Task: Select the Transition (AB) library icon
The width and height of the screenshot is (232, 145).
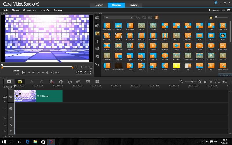Action: (x=97, y=33)
